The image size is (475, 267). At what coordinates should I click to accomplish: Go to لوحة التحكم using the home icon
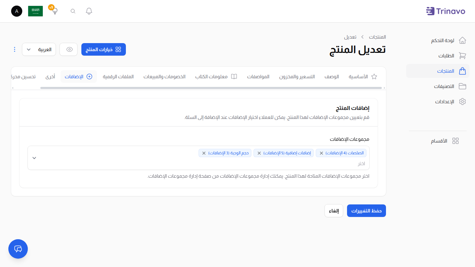point(462,40)
